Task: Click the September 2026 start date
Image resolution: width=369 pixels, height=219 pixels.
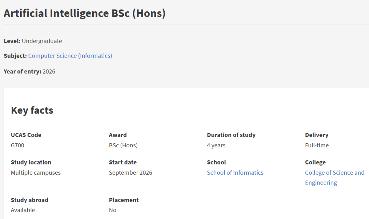Action: 131,173
